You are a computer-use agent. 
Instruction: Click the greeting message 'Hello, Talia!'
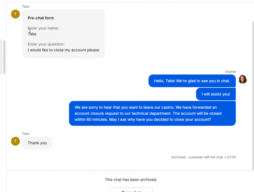coord(192,81)
